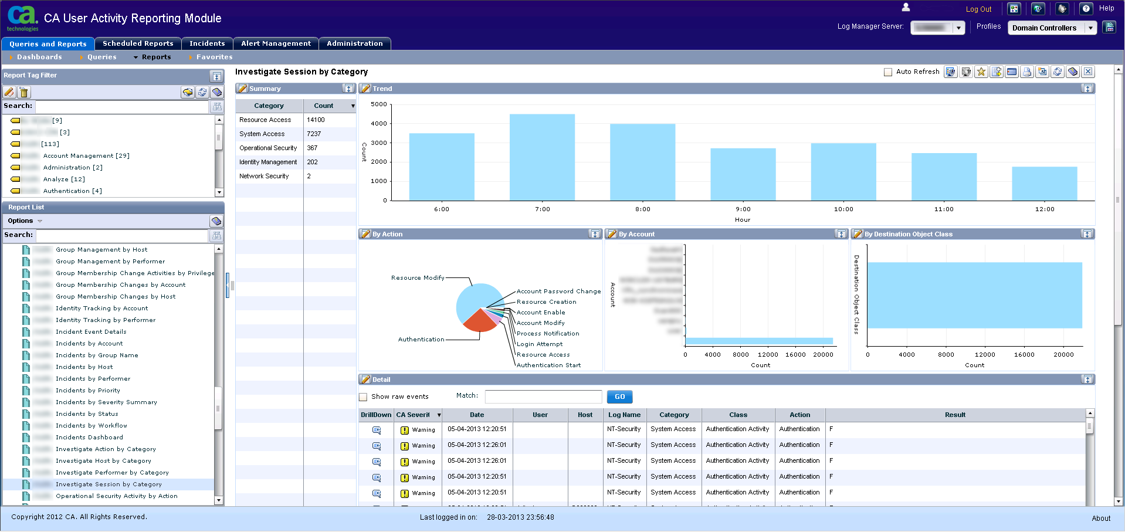1125x532 pixels.
Task: Click binoculars search icon in Report List
Action: pos(216,236)
